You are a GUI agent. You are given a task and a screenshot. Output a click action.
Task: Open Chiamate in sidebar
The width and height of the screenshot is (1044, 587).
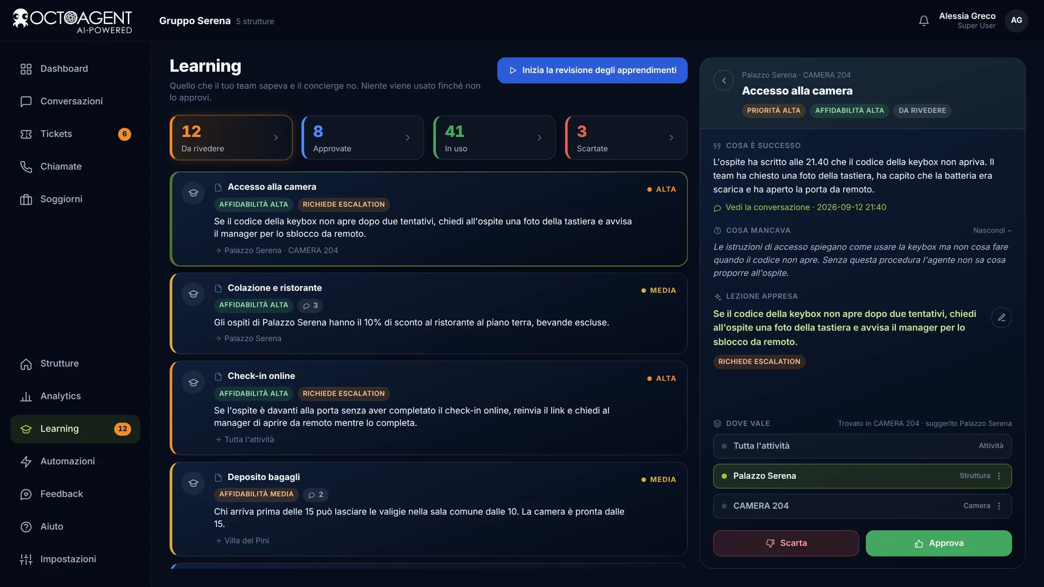click(x=75, y=167)
